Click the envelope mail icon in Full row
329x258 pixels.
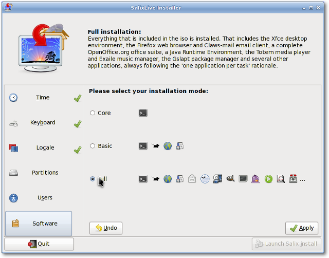click(x=192, y=179)
